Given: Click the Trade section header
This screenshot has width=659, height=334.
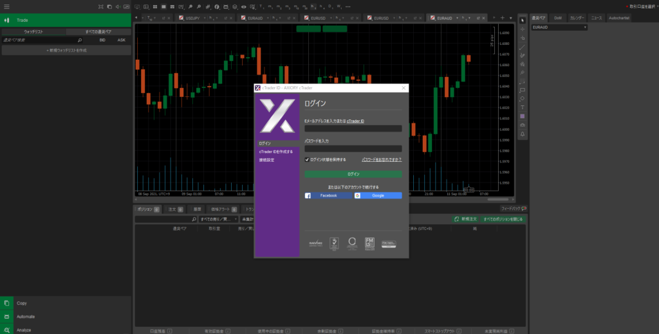Looking at the screenshot, I should 66,20.
